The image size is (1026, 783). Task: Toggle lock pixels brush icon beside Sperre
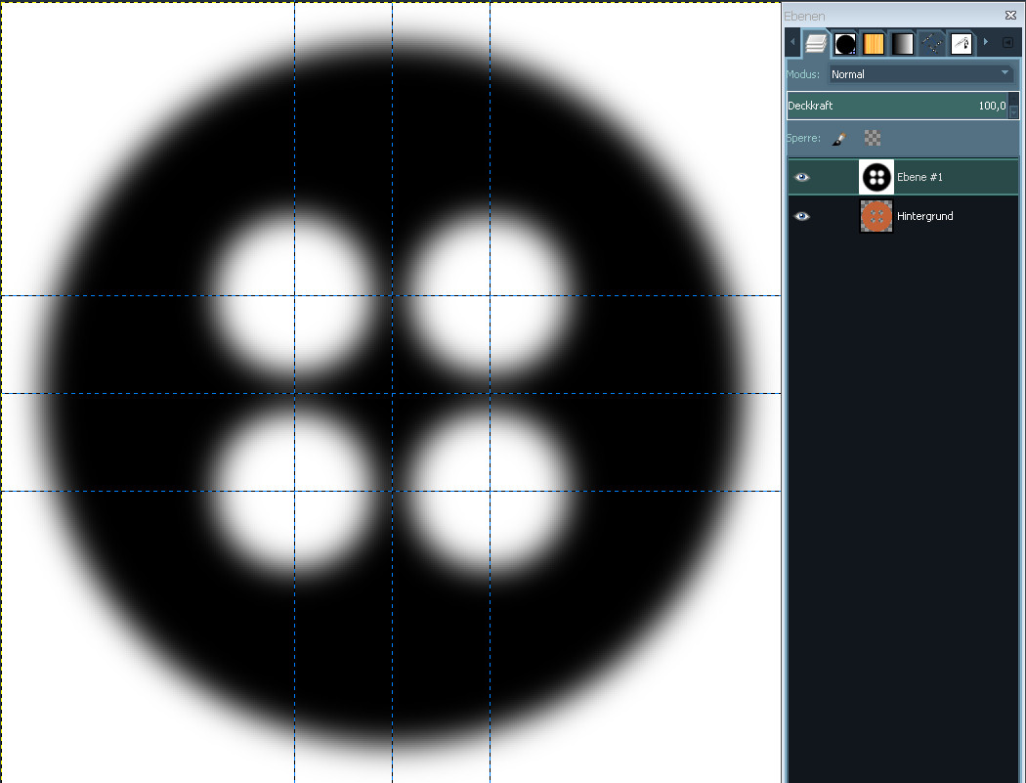tap(839, 139)
